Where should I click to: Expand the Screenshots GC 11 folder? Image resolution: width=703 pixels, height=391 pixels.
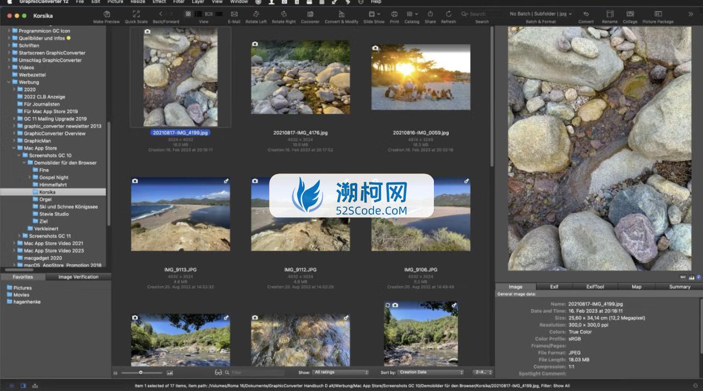pyautogui.click(x=19, y=236)
